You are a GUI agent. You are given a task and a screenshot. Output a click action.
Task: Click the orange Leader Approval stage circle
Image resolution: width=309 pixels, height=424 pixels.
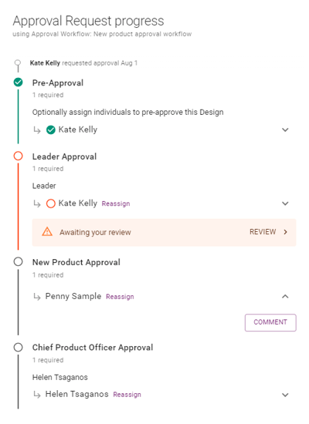pos(19,156)
